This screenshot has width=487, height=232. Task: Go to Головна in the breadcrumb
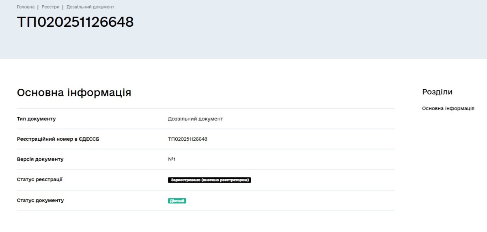26,7
